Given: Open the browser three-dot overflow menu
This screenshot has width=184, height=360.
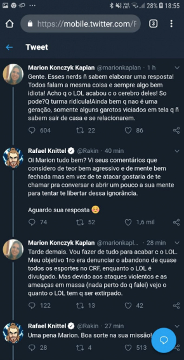Looking at the screenshot, I should click(171, 24).
